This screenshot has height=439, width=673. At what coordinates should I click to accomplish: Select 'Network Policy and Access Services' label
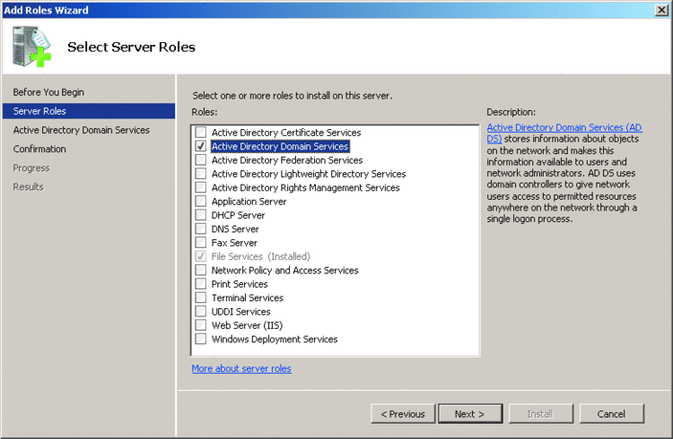pyautogui.click(x=284, y=270)
